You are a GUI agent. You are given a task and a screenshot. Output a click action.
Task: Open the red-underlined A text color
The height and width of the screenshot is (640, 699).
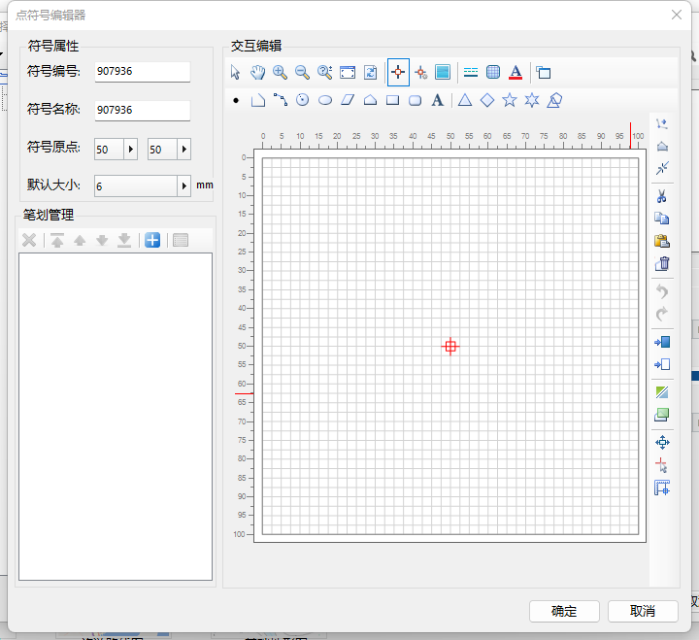(516, 72)
